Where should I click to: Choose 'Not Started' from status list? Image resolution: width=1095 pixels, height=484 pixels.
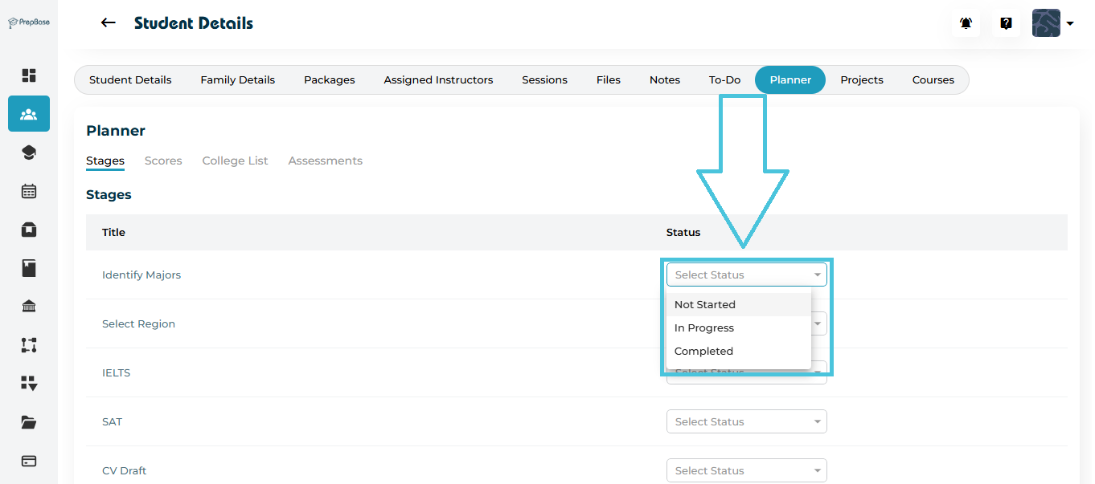point(705,305)
